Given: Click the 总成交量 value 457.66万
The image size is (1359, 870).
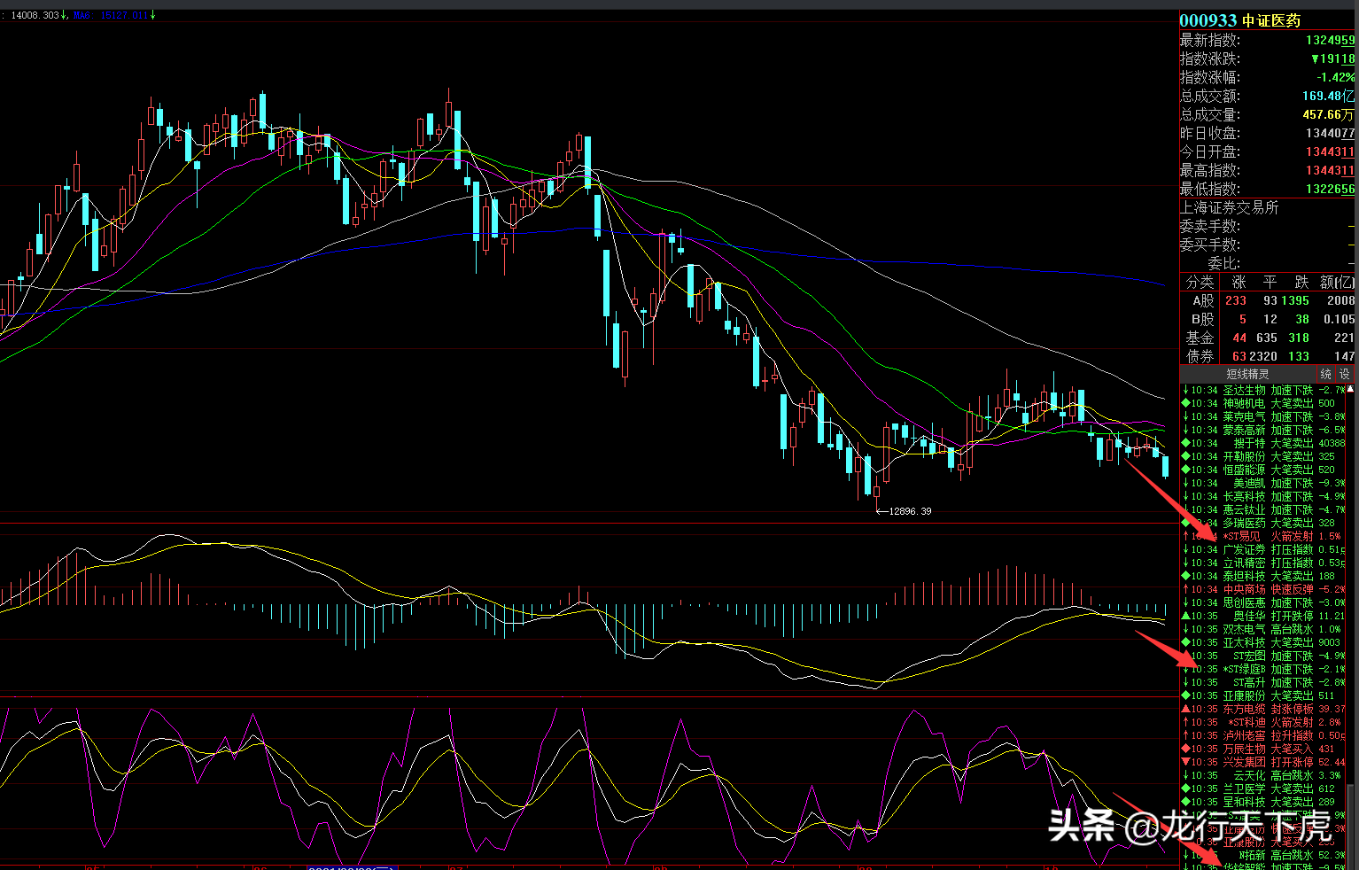Looking at the screenshot, I should 1328,114.
